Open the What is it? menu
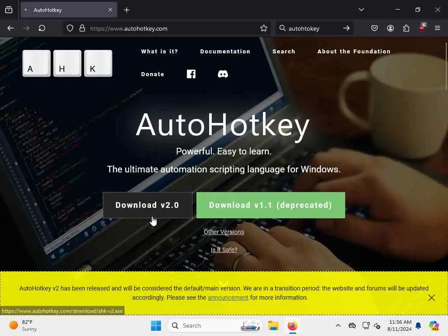This screenshot has width=448, height=336. click(x=159, y=52)
